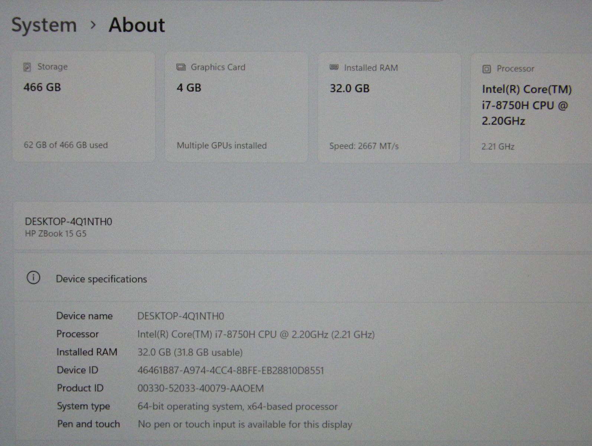Open the Graphics Card 4 GB card

[237, 107]
